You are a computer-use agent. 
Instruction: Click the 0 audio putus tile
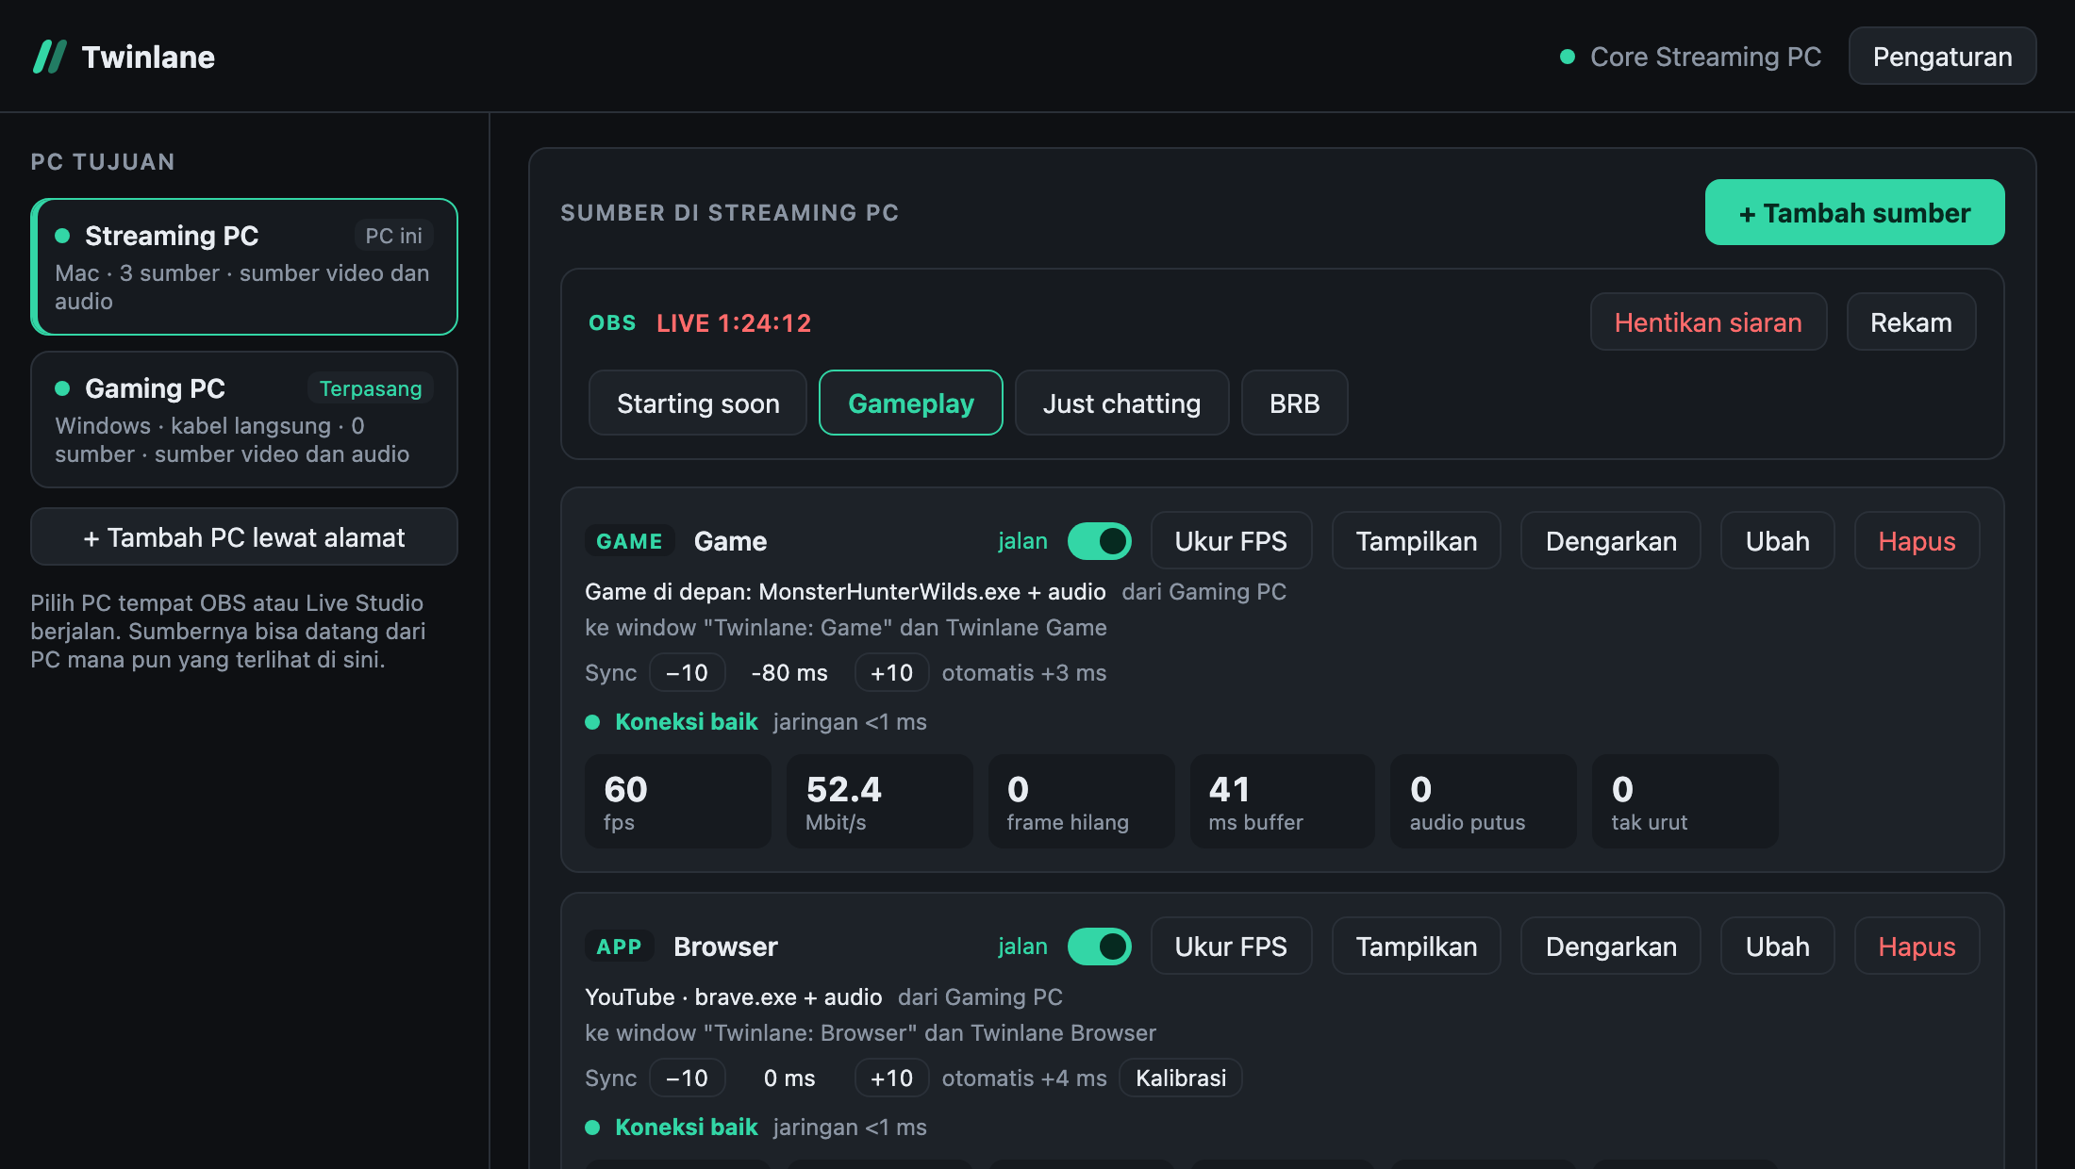(x=1484, y=801)
